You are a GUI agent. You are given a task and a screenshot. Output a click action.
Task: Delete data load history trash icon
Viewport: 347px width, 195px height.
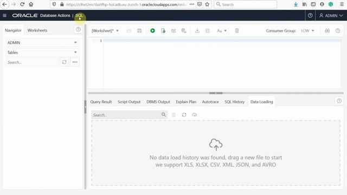(x=173, y=114)
